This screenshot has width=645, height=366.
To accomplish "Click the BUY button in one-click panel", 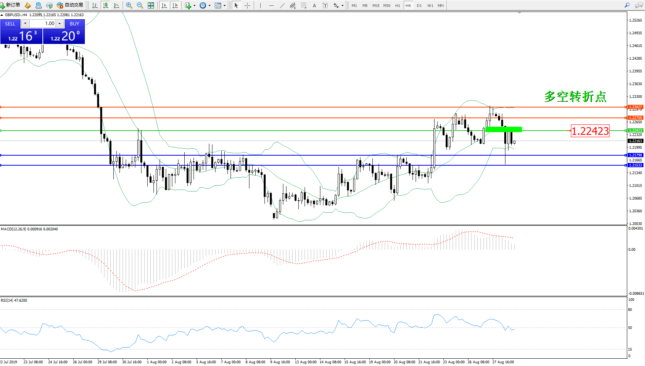I will [74, 24].
